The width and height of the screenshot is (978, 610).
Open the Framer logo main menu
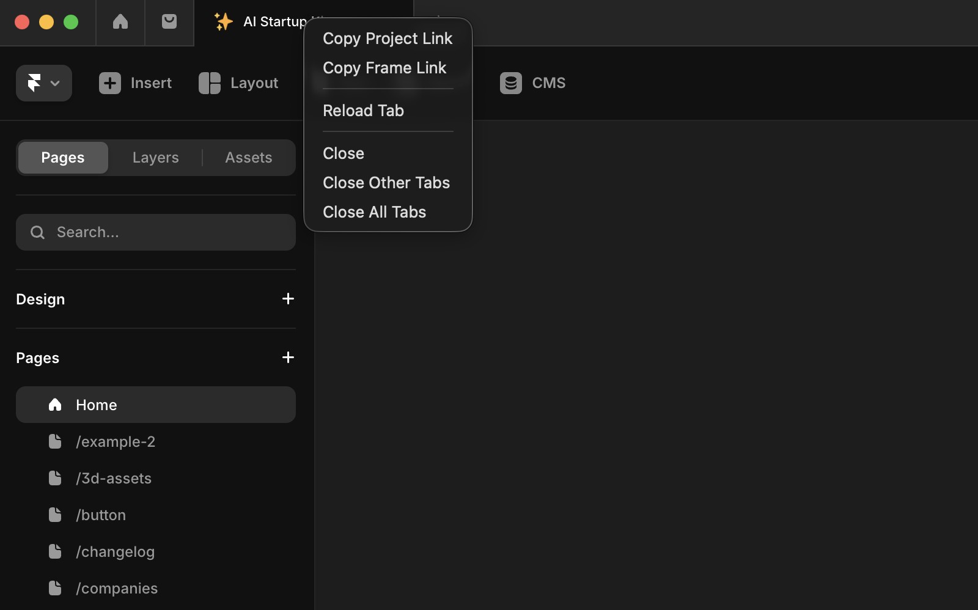point(43,83)
